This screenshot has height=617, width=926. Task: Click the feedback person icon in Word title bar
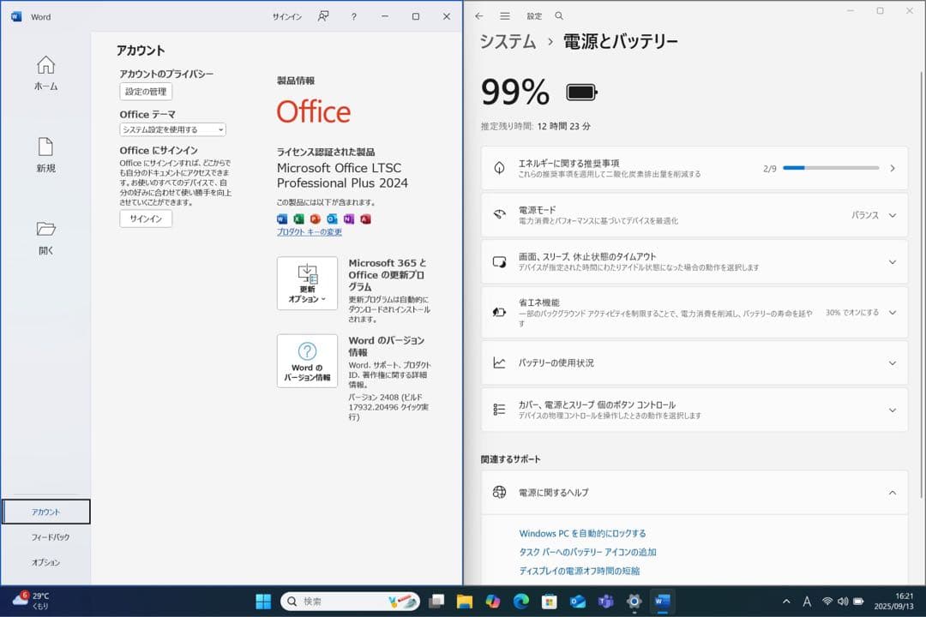point(323,16)
